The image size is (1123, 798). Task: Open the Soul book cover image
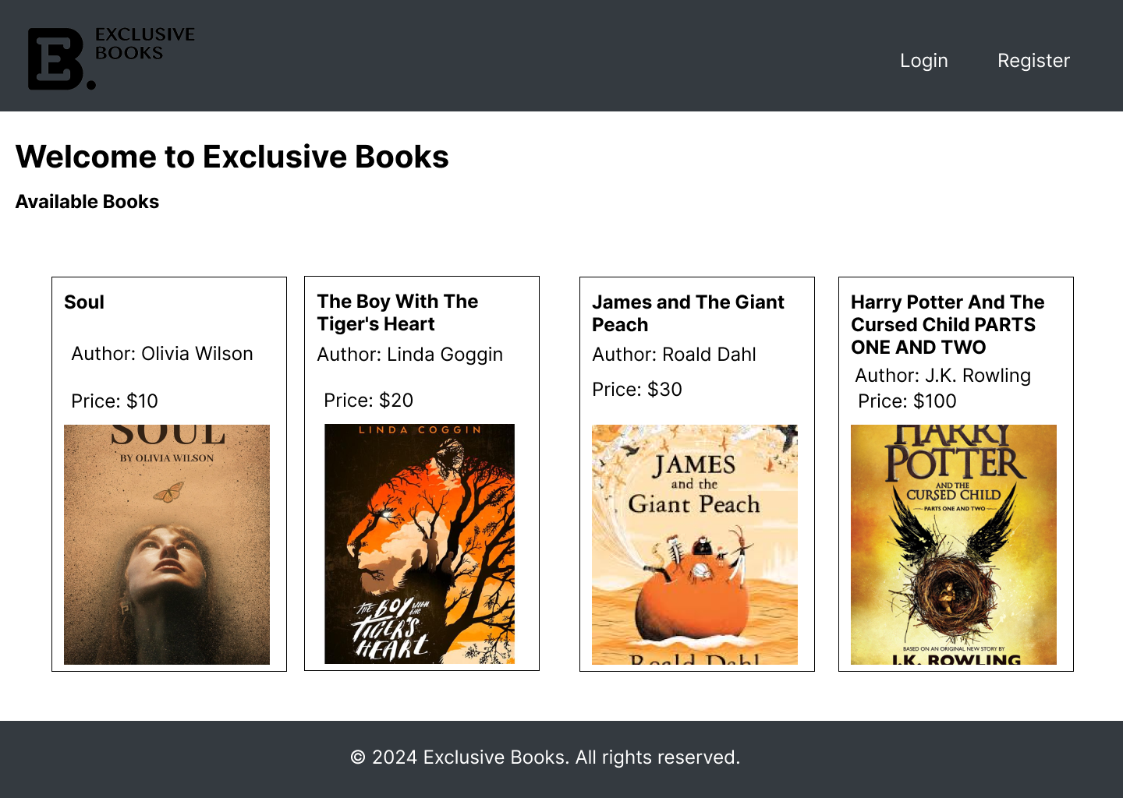click(x=167, y=544)
